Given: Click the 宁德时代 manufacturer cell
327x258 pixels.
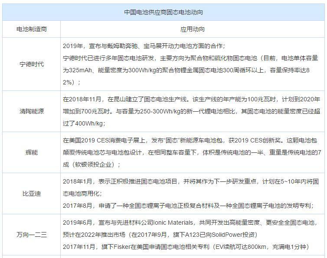Looking at the screenshot, I should pos(32,64).
